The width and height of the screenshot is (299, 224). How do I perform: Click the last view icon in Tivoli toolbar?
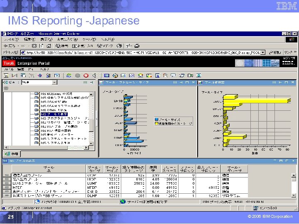click(199, 75)
